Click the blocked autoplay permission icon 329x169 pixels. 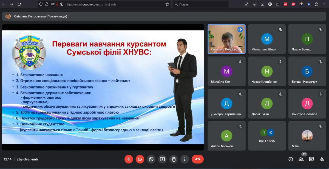61,4
